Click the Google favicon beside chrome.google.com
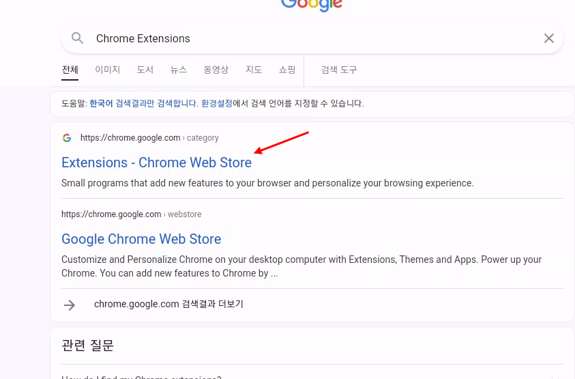 67,138
